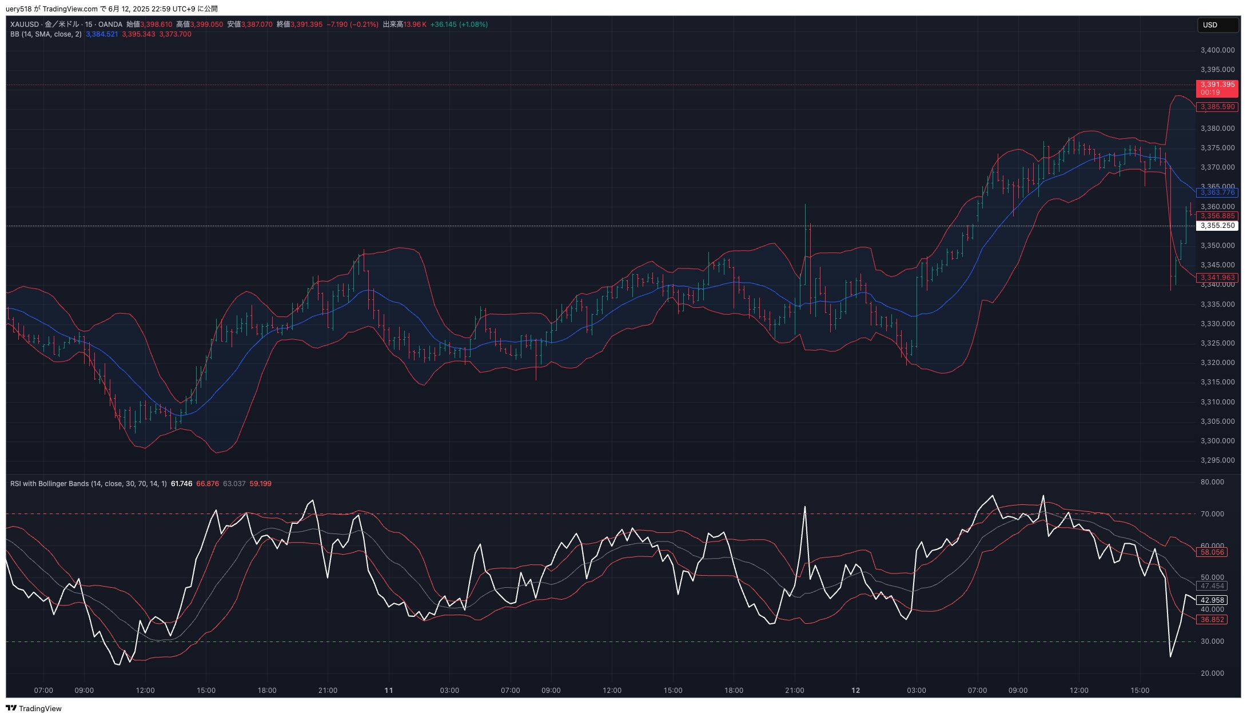Click the 21:00 label before date 11
Screen dimensions: 1247x718
[328, 691]
